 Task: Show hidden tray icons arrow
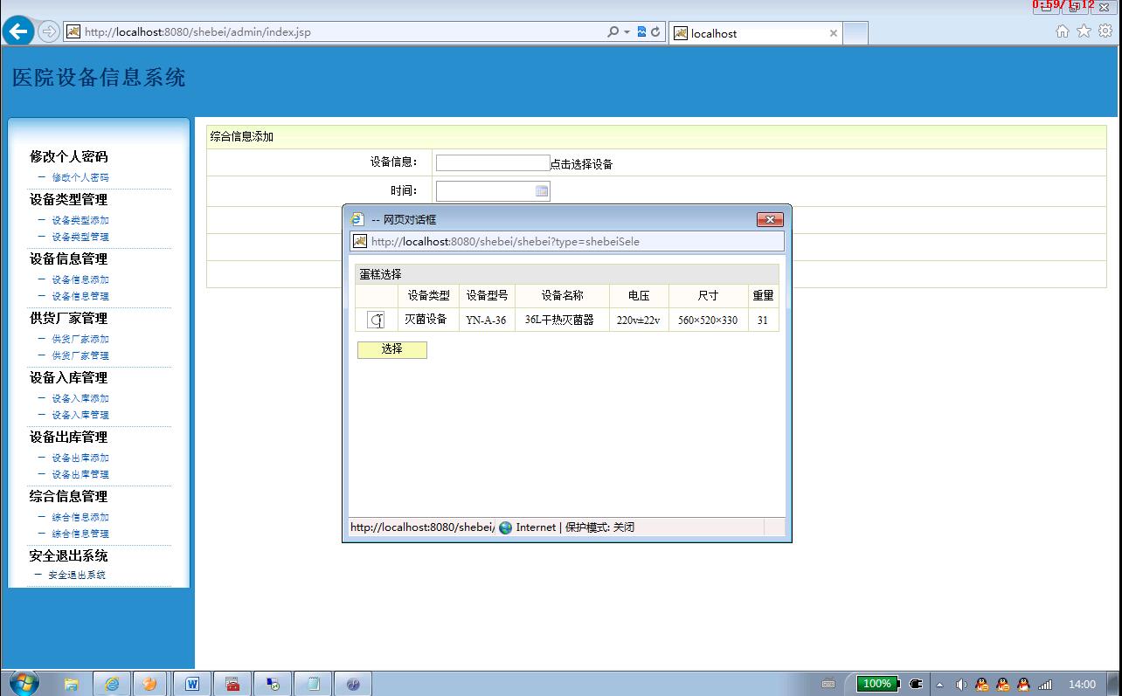[x=940, y=684]
